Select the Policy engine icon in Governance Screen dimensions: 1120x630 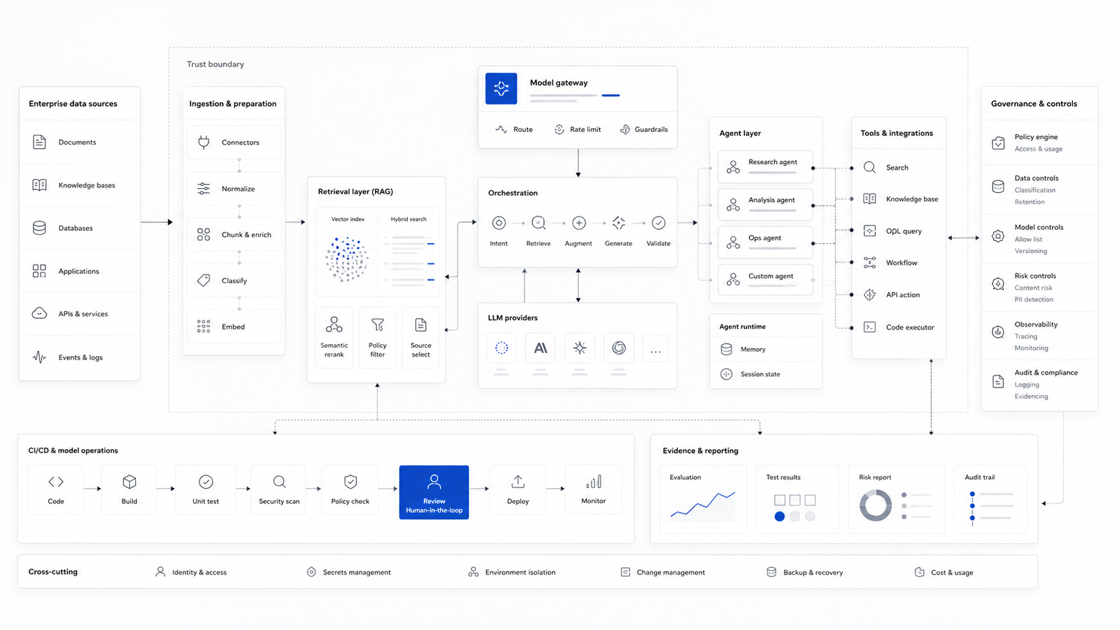pos(998,143)
